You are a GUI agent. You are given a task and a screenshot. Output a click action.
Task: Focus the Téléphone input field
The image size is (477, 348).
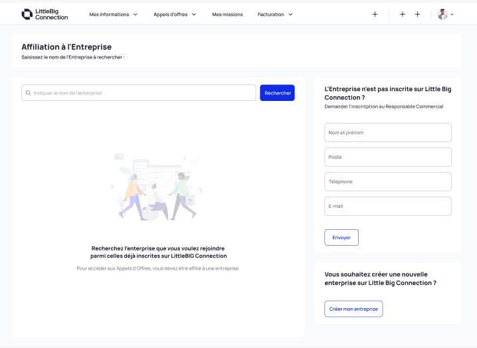[x=388, y=181]
